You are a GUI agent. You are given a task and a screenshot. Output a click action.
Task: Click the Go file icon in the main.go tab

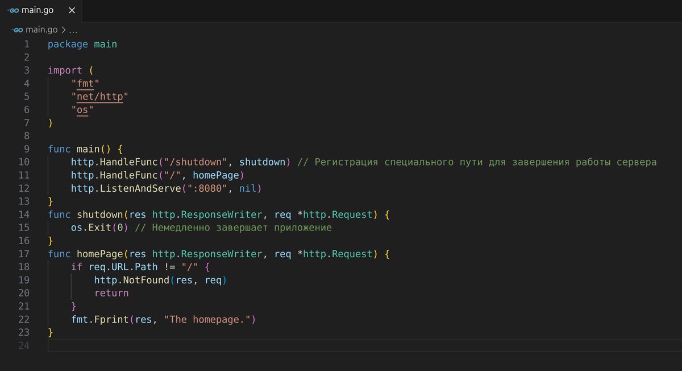14,11
